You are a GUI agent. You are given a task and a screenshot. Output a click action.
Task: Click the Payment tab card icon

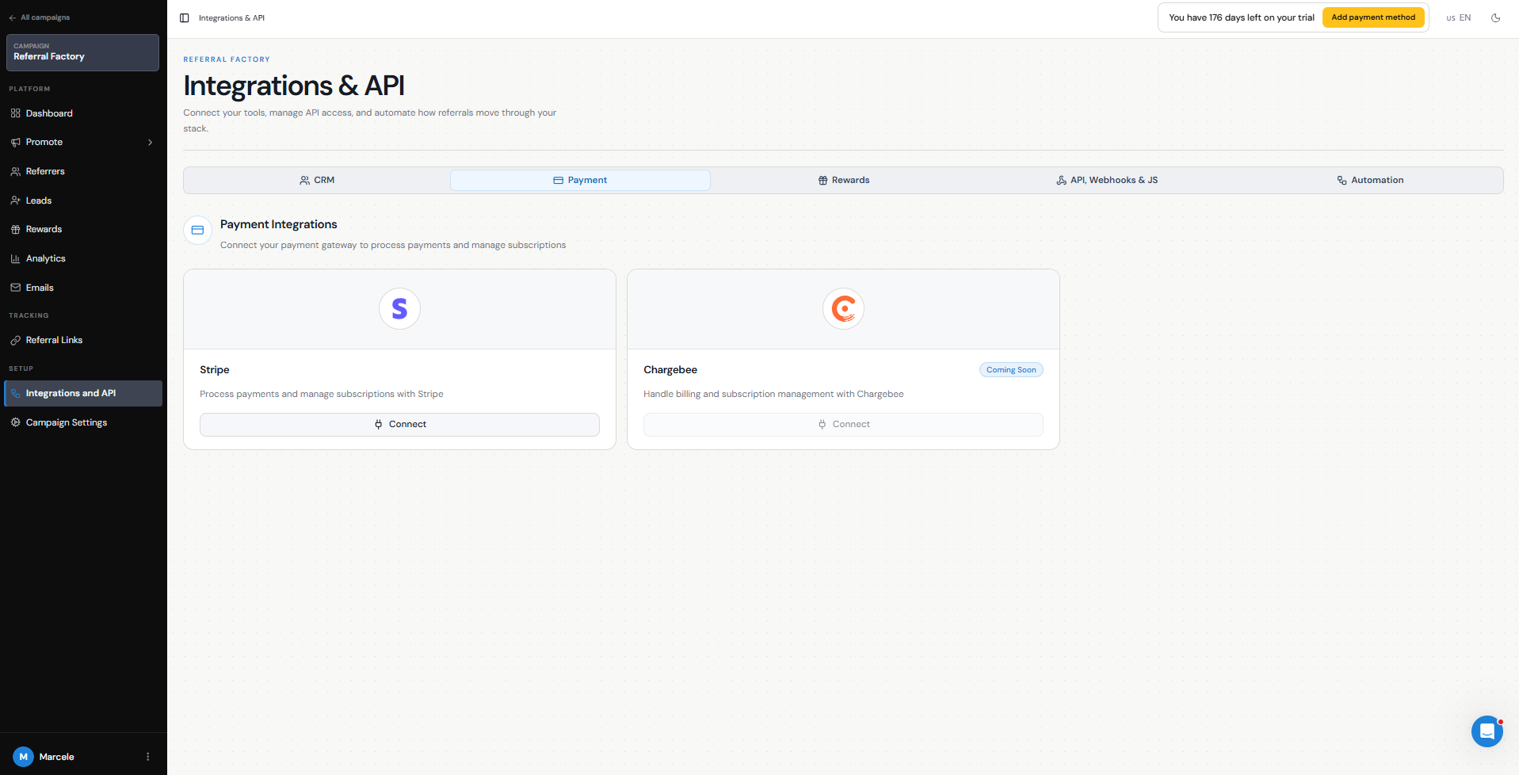pos(558,181)
